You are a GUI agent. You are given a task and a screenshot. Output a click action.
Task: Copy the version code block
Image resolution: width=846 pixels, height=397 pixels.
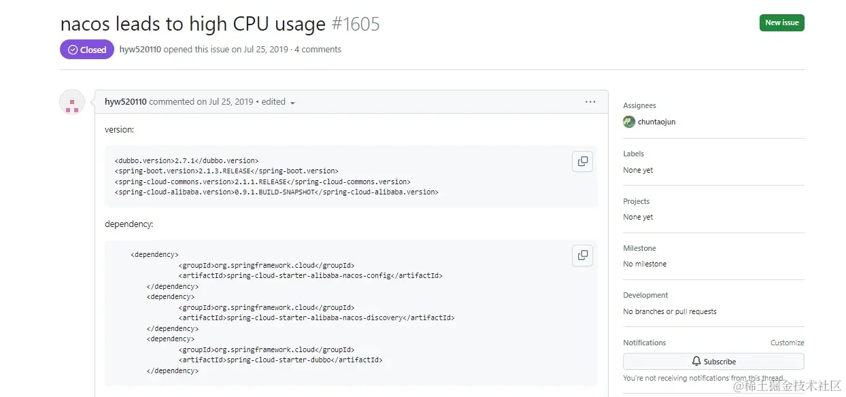click(583, 161)
